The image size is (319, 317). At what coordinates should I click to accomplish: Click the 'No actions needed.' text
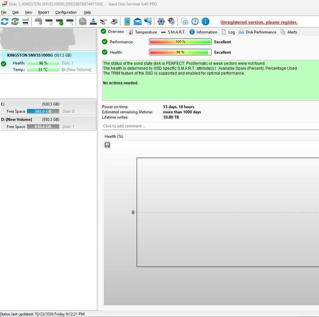pyautogui.click(x=120, y=83)
